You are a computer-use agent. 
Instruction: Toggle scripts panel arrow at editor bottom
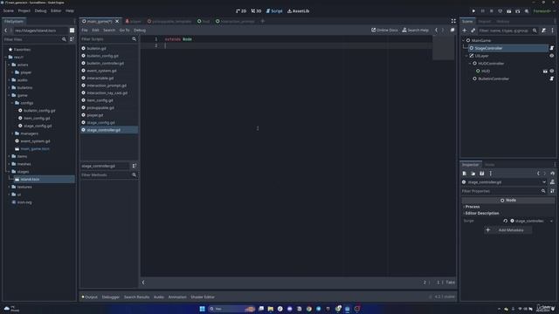pos(143,283)
